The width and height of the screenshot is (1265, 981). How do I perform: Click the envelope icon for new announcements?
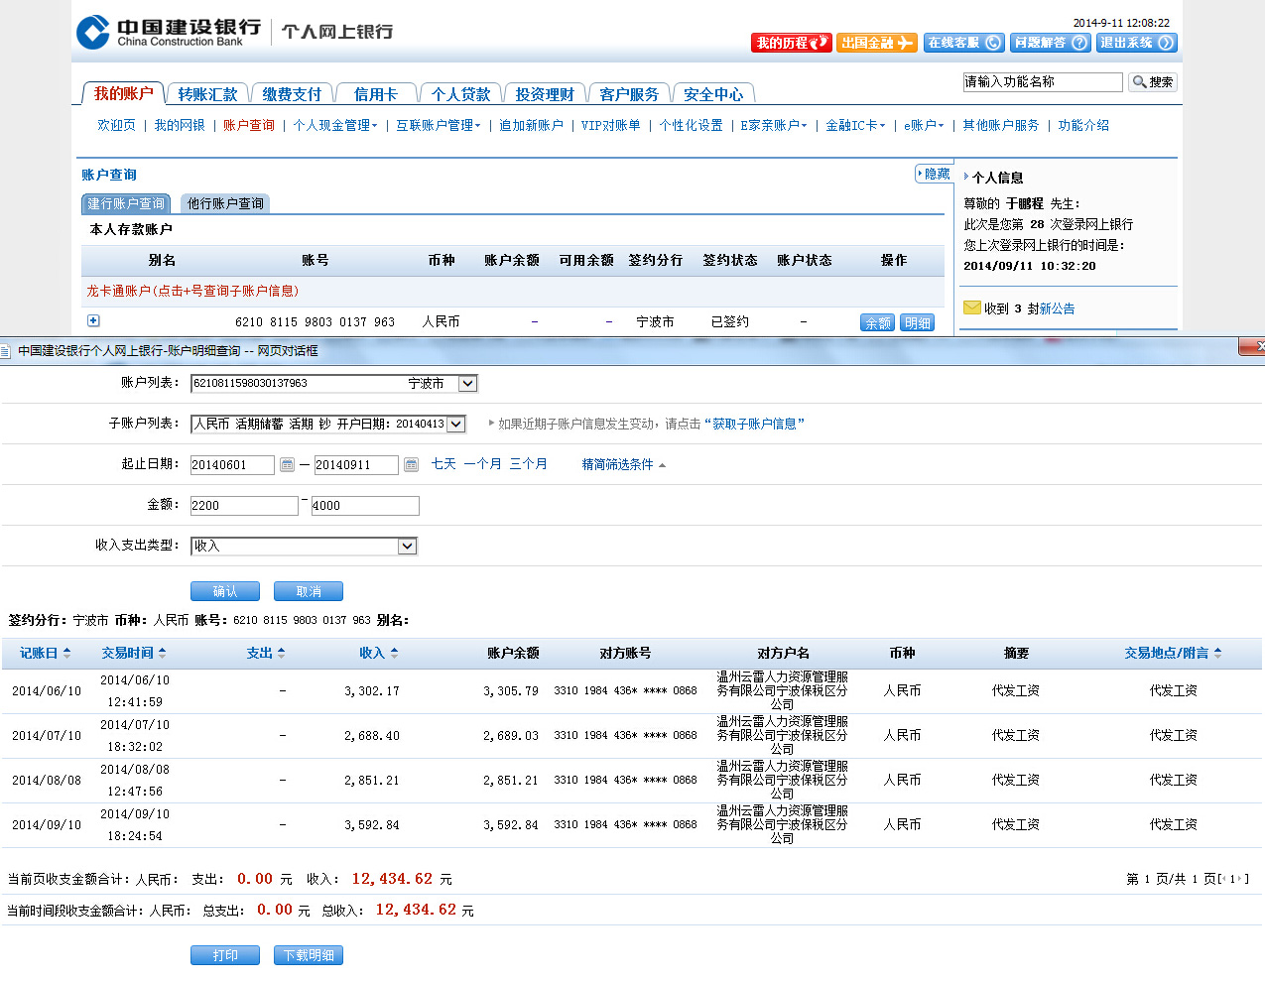tap(971, 308)
